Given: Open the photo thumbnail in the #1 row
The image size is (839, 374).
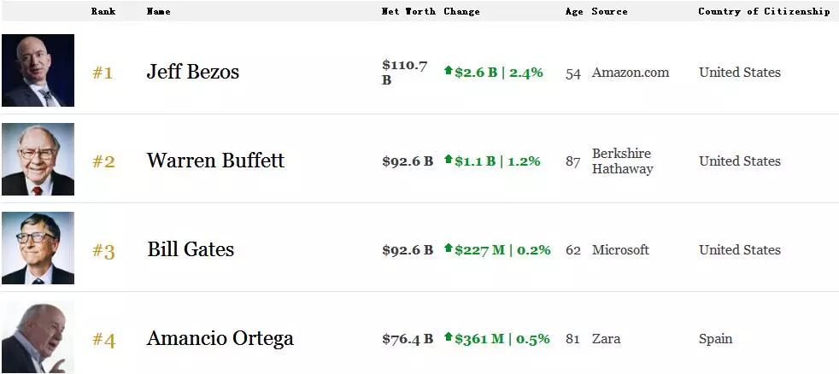Looking at the screenshot, I should tap(38, 70).
